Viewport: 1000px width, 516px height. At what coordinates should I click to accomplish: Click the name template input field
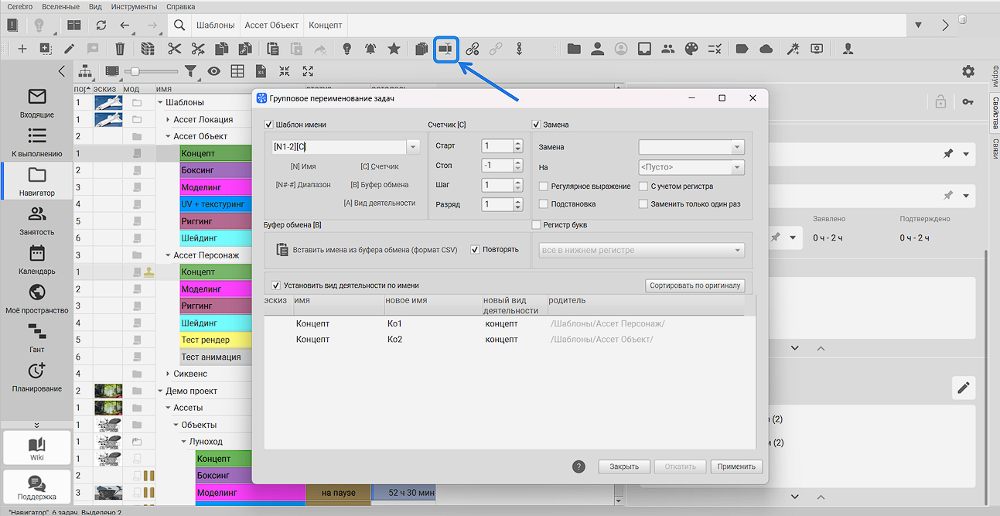[339, 147]
